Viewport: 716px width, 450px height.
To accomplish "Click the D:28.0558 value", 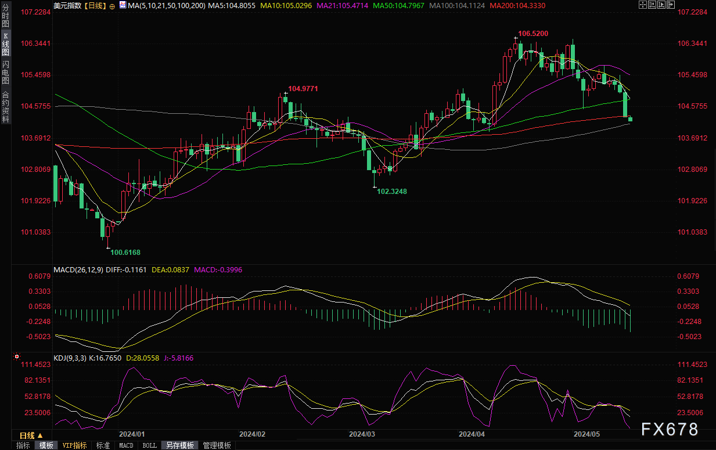I will (x=142, y=358).
